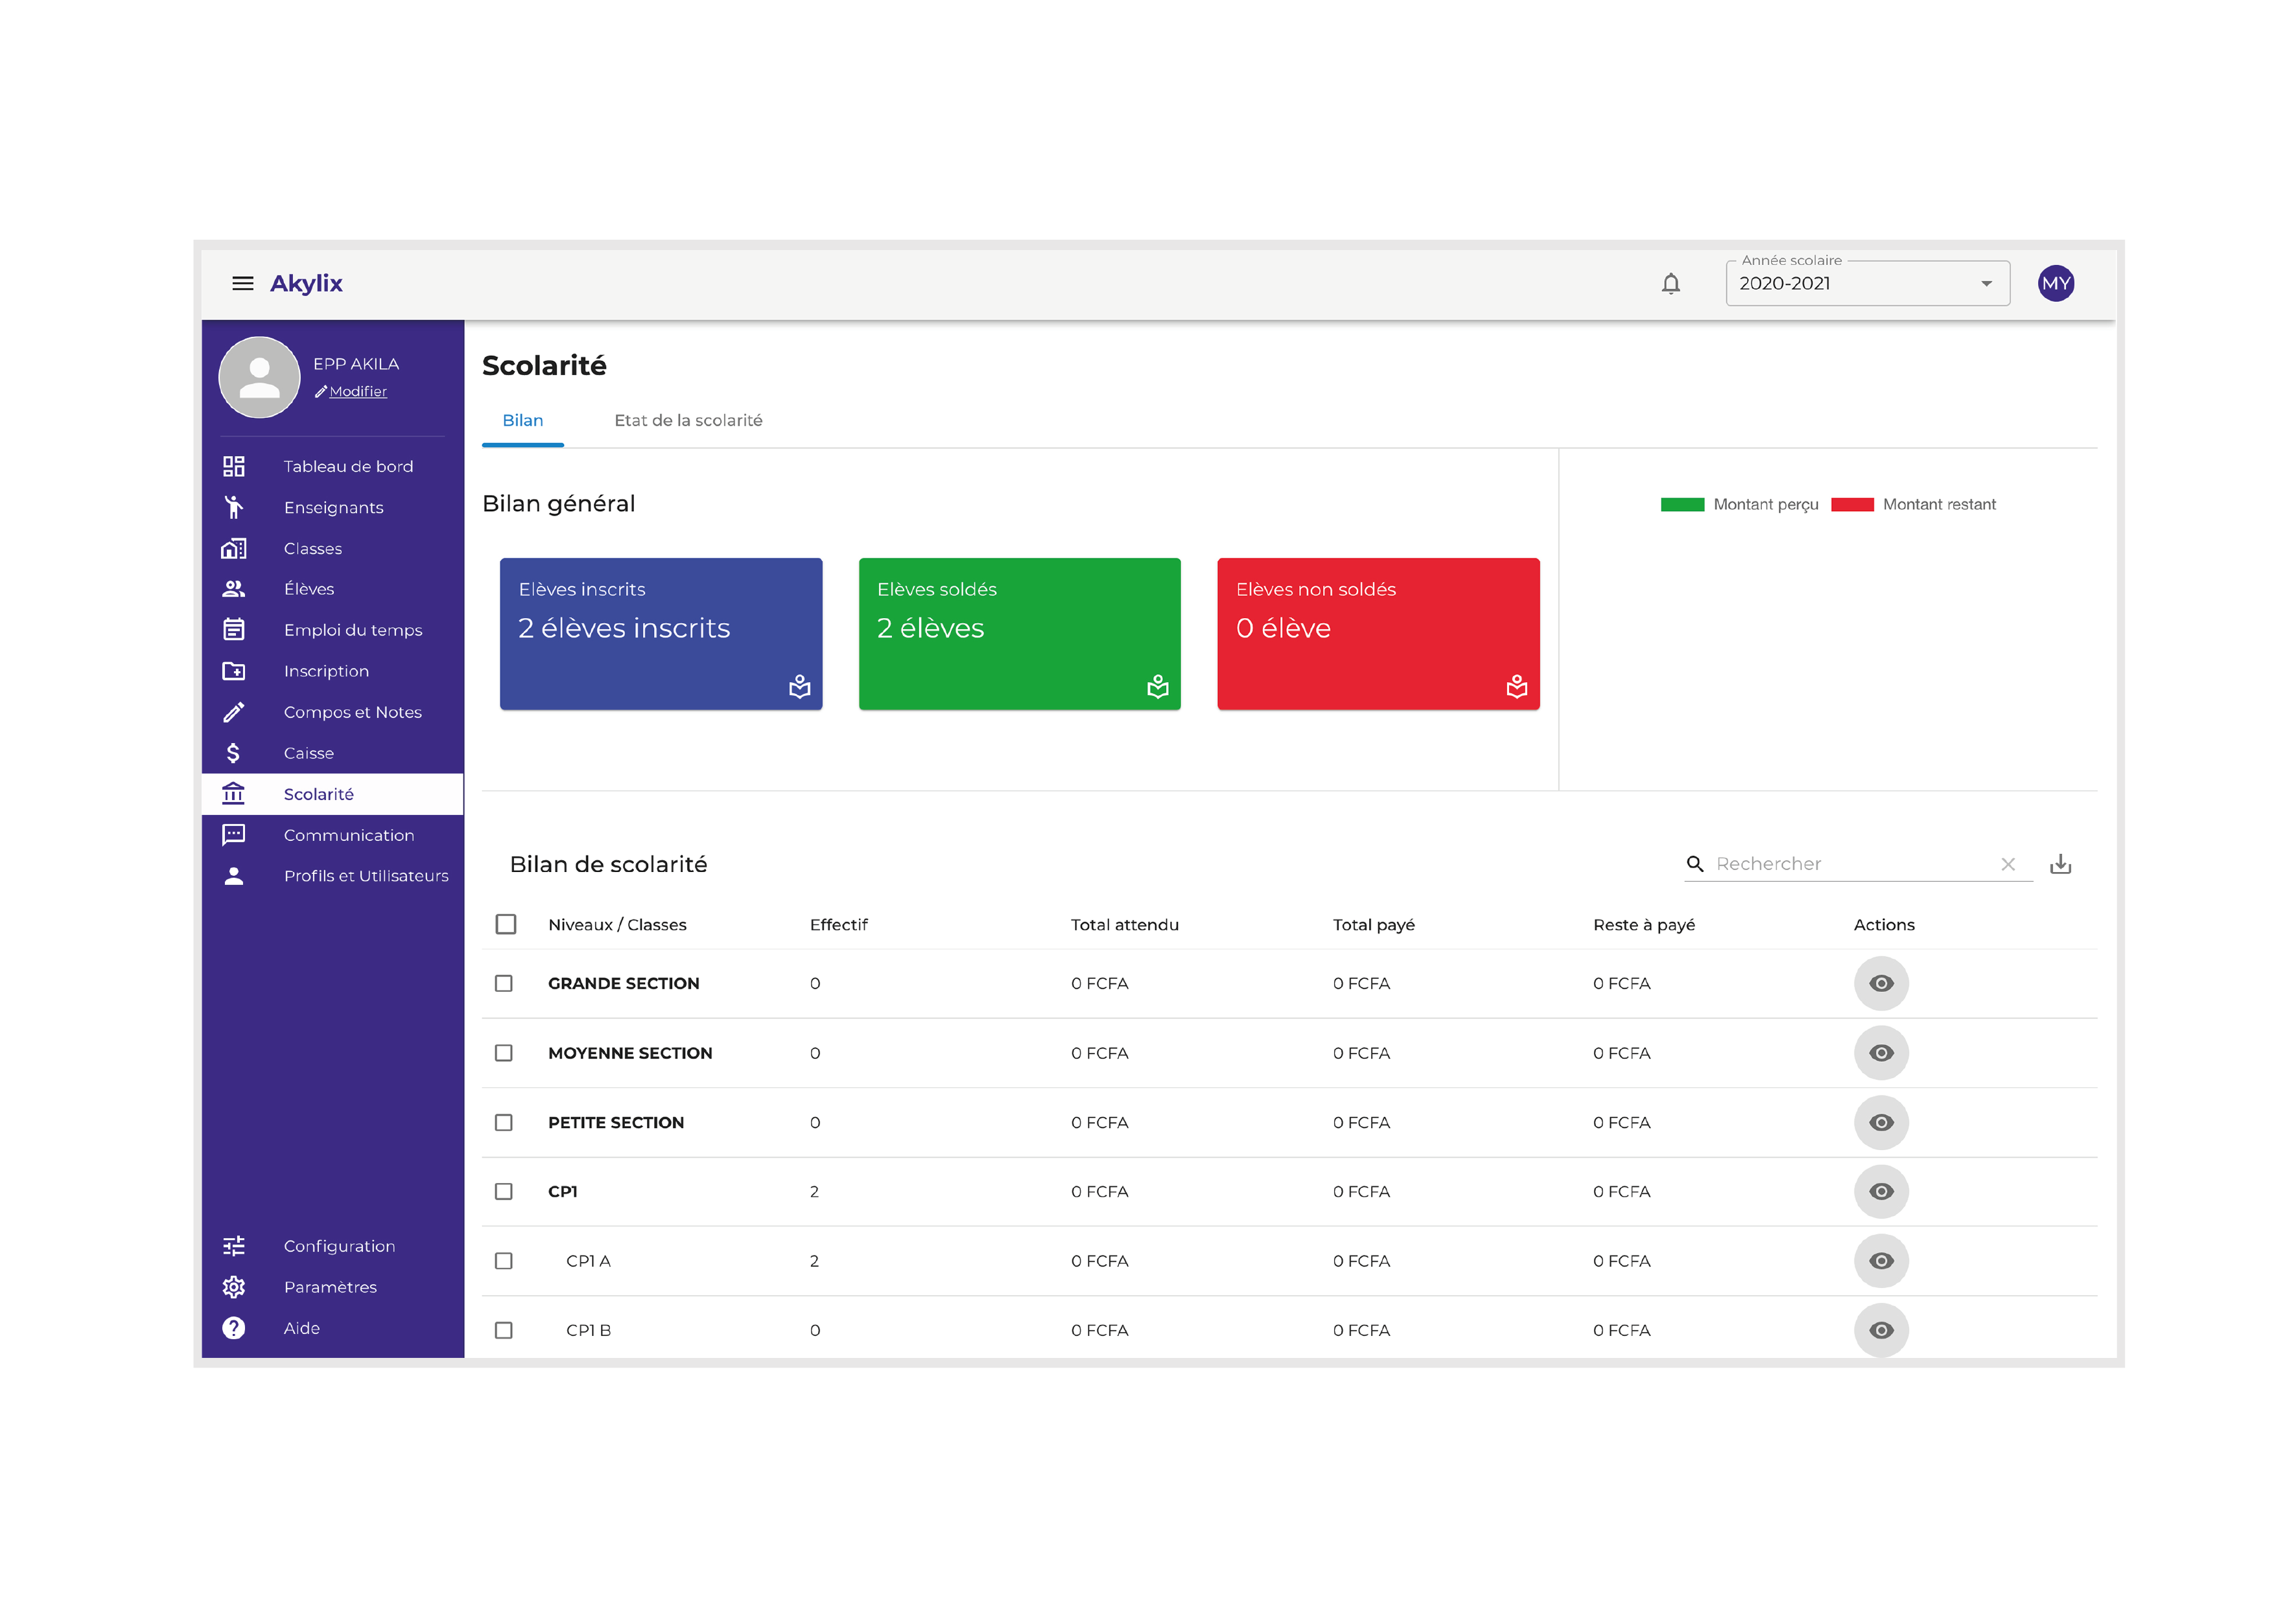The image size is (2274, 1608).
Task: Tick the select-all header checkbox
Action: coord(505,924)
